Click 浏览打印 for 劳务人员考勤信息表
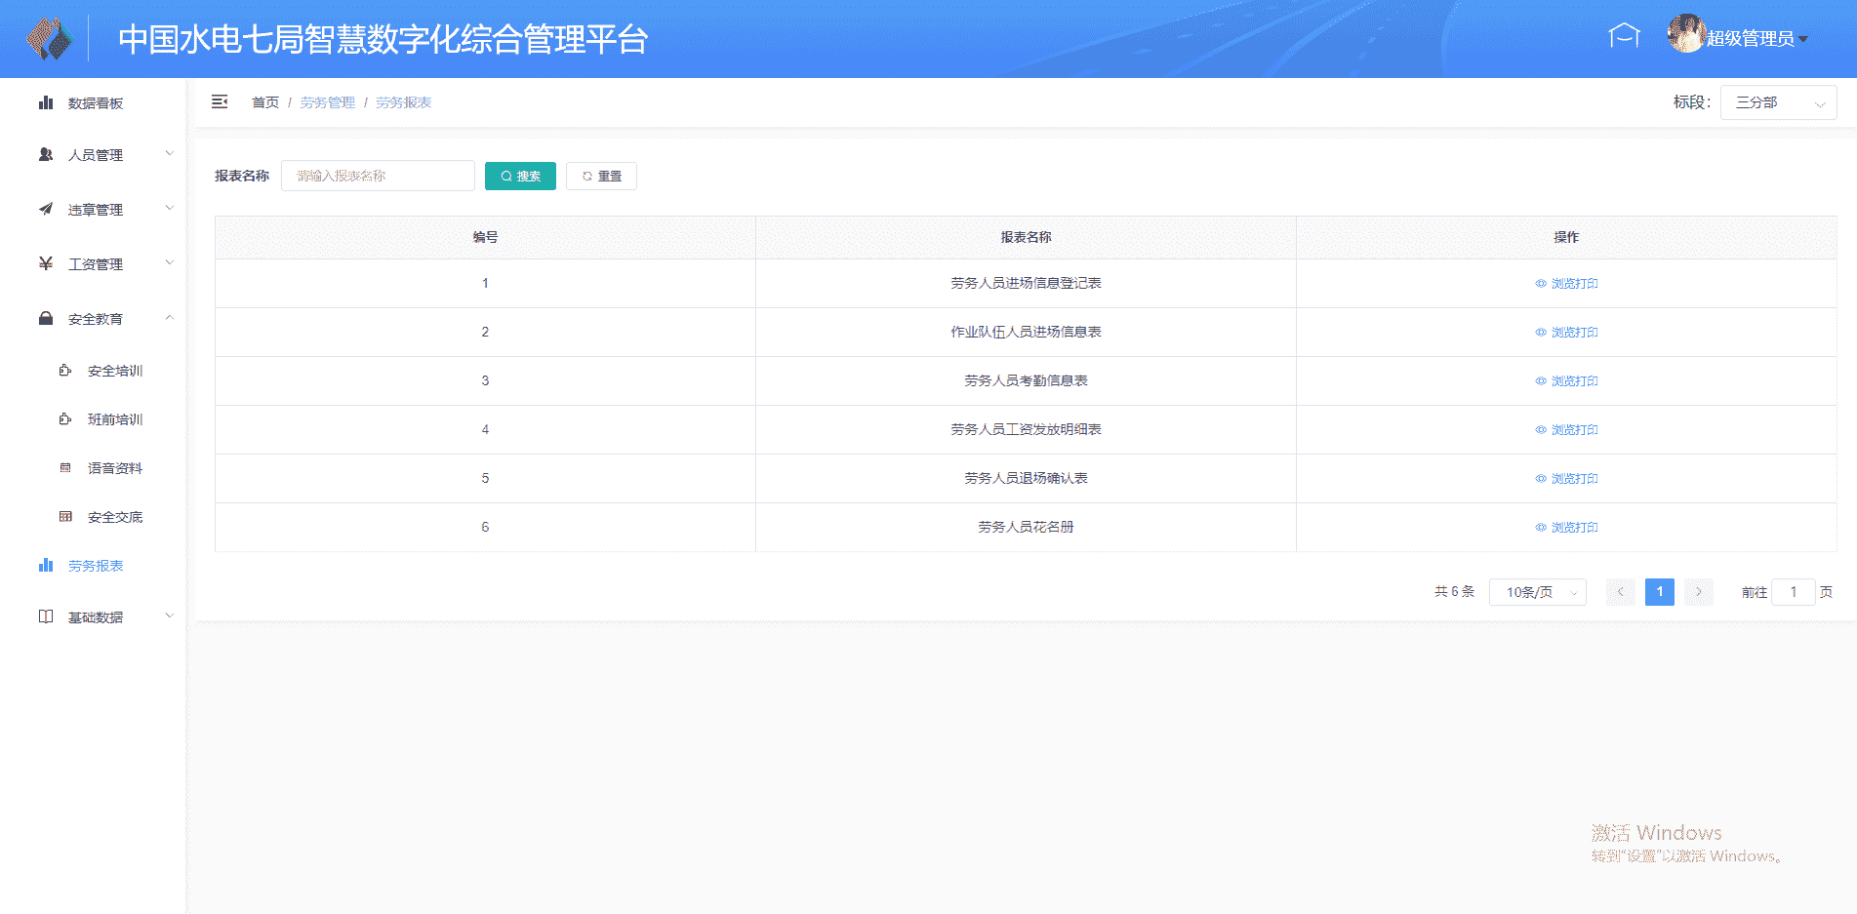This screenshot has height=914, width=1857. pos(1573,381)
